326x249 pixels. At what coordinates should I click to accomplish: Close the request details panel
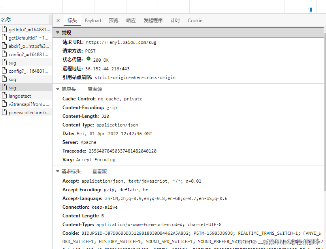(x=58, y=21)
